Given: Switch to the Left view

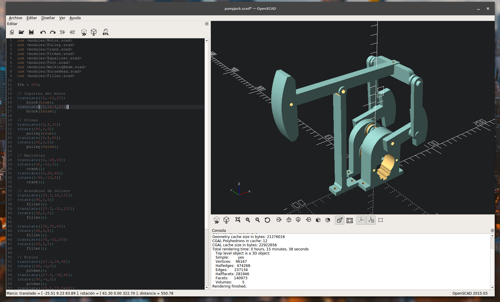Looking at the screenshot, I should click(x=308, y=220).
